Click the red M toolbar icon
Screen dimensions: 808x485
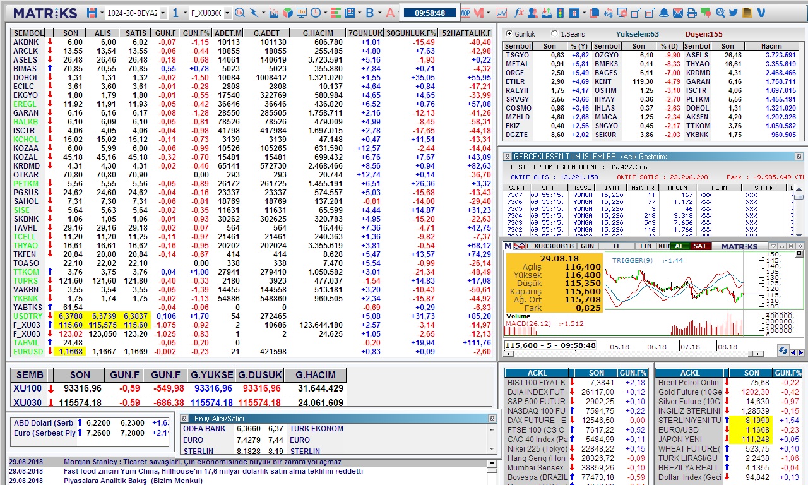478,13
